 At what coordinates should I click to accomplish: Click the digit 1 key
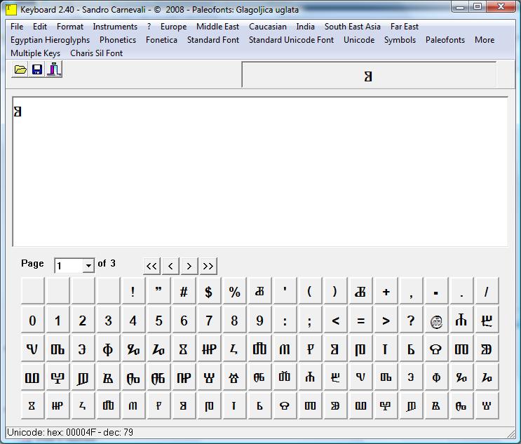tap(57, 321)
